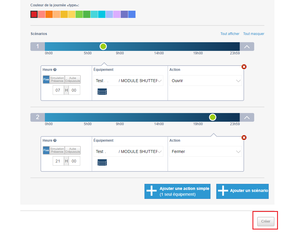Click the 21 hour field
This screenshot has height=233, width=282.
tap(58, 161)
